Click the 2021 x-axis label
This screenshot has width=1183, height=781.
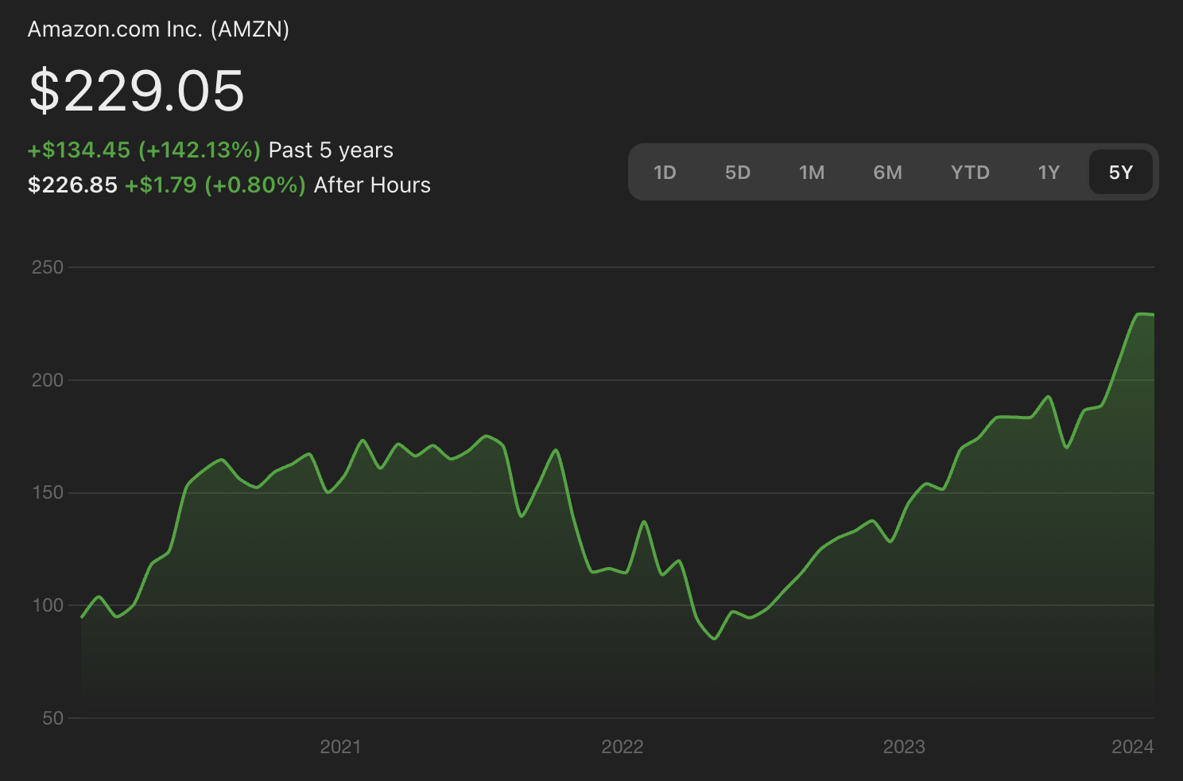point(340,747)
